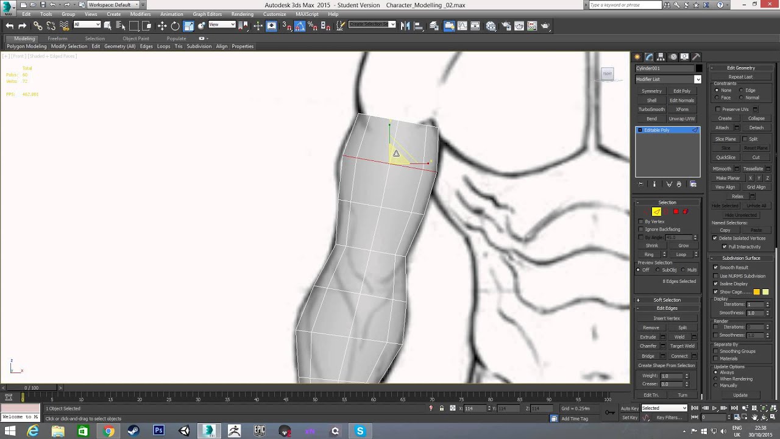The image size is (780, 439).
Task: Activate the Select Object tool
Action: point(107,26)
